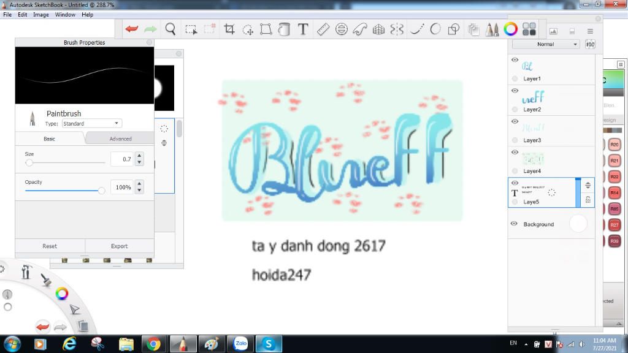Enable the Steady Stroke tool
The image size is (628, 353).
(x=416, y=29)
